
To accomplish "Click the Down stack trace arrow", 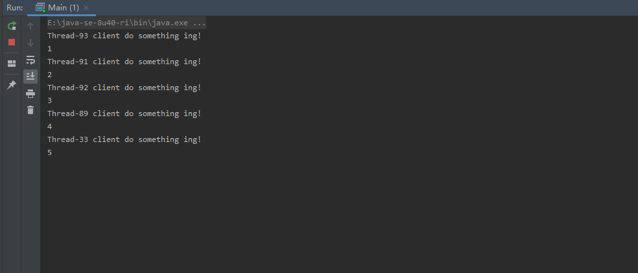I will 30,43.
